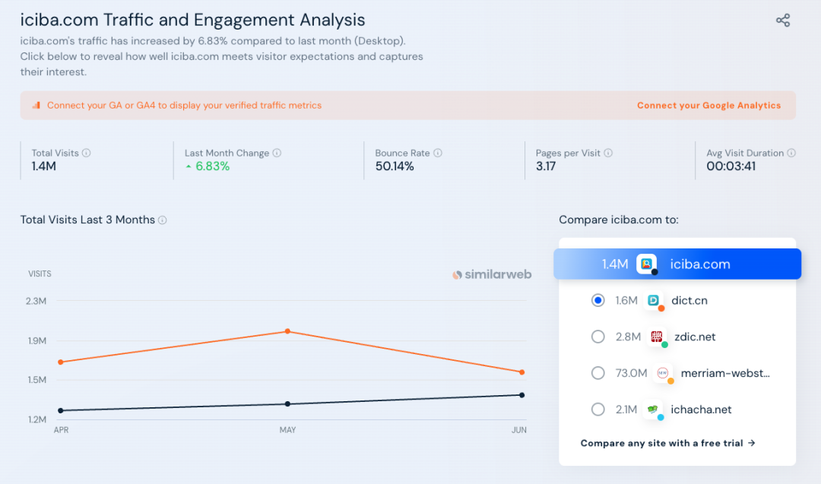Click the orange chart icon in GA banner

point(36,106)
